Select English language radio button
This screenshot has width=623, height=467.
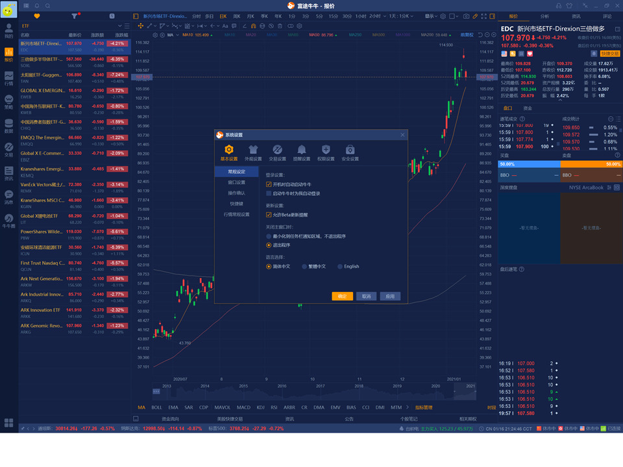[x=339, y=267]
